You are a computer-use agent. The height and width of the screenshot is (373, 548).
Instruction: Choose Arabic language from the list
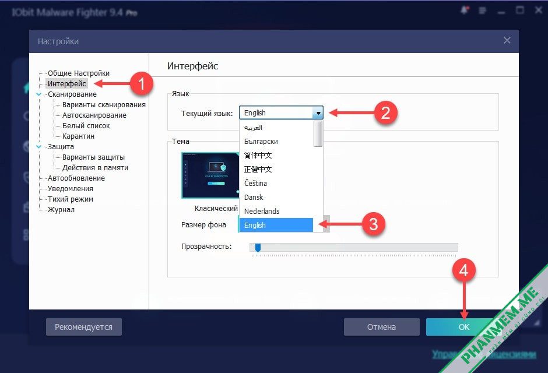(276, 128)
